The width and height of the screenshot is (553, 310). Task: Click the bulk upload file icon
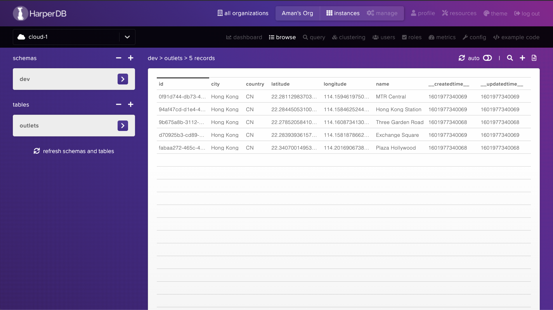point(534,58)
